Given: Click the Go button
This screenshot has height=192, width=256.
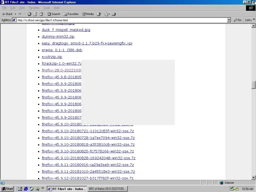Looking at the screenshot, I should (x=238, y=20).
